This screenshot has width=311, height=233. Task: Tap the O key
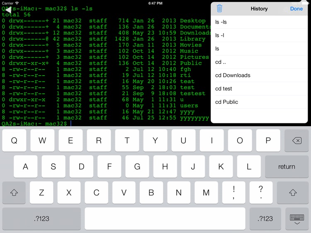(x=240, y=141)
